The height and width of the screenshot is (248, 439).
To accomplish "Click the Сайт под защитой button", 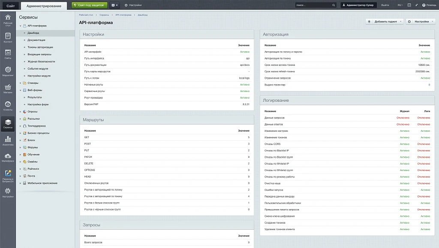I will coord(90,5).
